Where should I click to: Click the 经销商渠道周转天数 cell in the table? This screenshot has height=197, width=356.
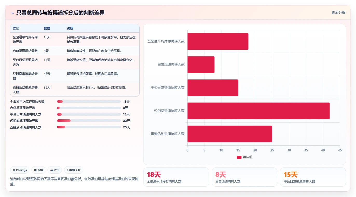tap(25, 76)
